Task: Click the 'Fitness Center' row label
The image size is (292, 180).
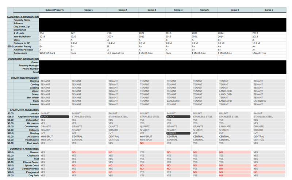Action: (x=31, y=162)
